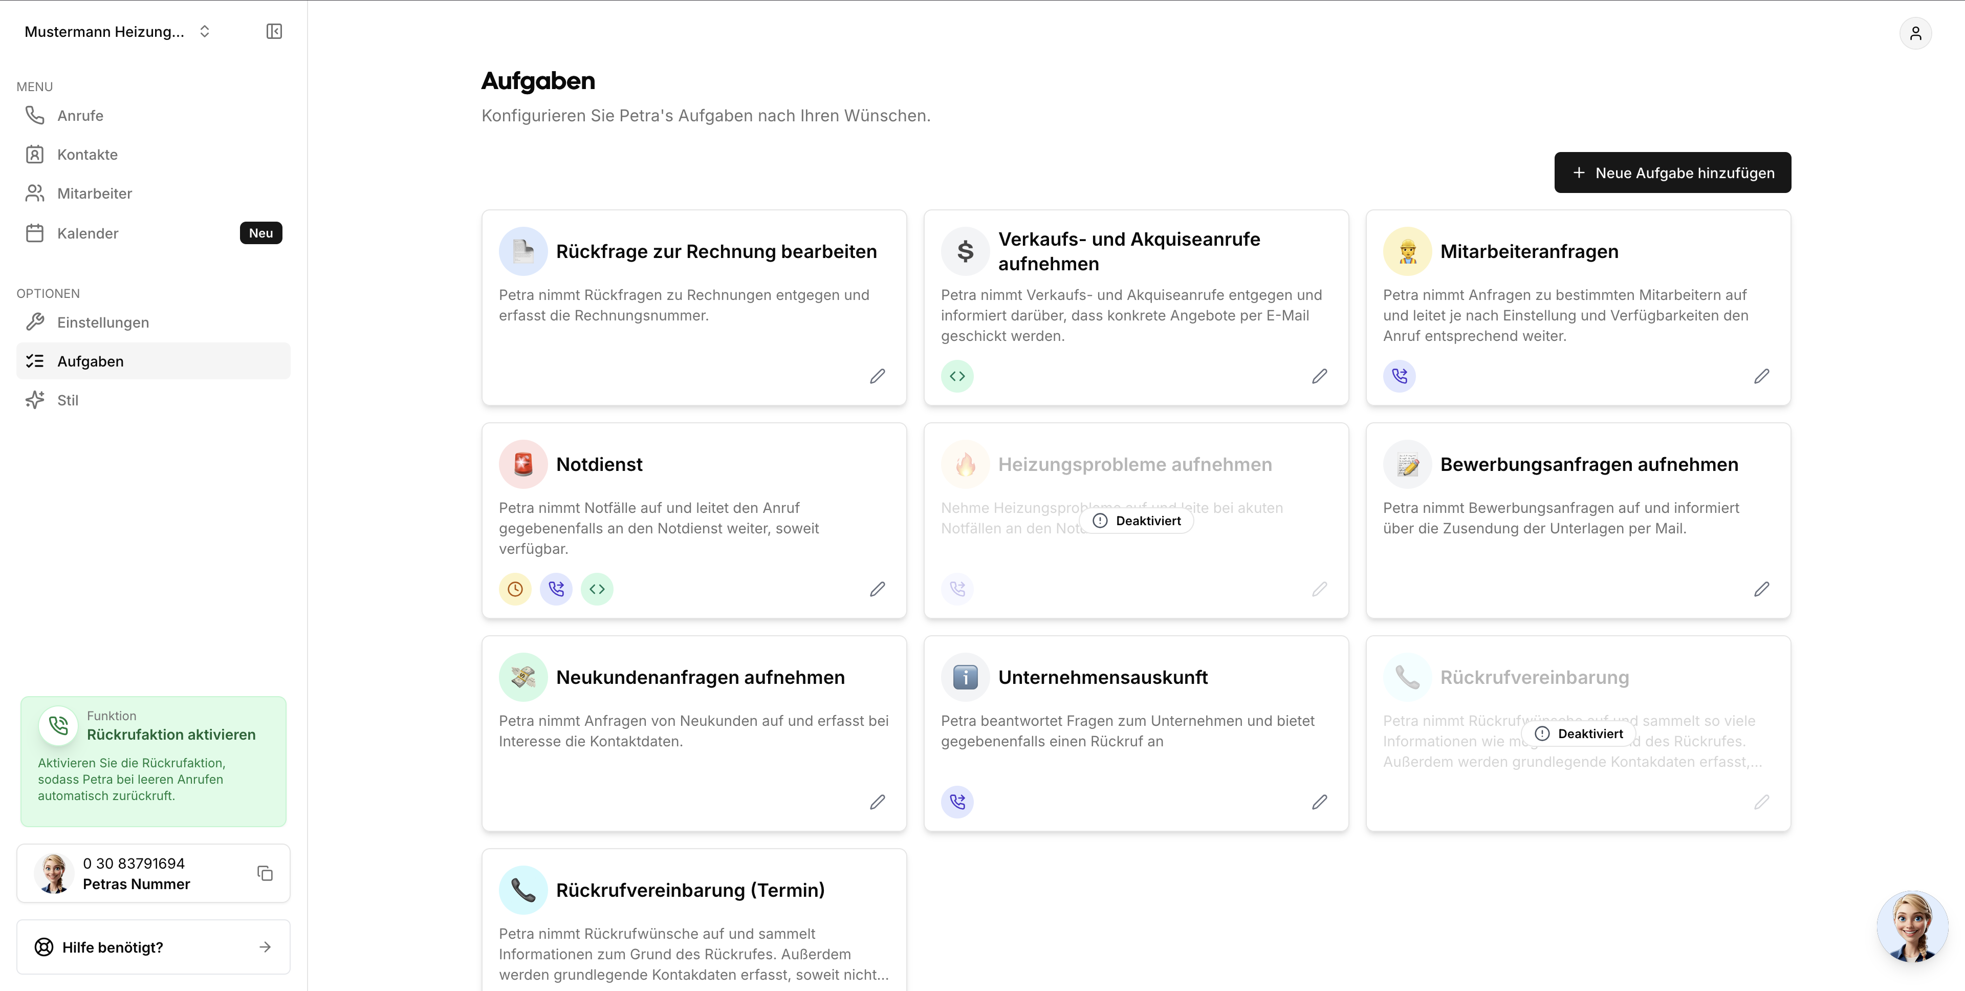Click call forwarding icon on Mitarbeiteranfragen card
This screenshot has width=1965, height=991.
coord(1399,376)
